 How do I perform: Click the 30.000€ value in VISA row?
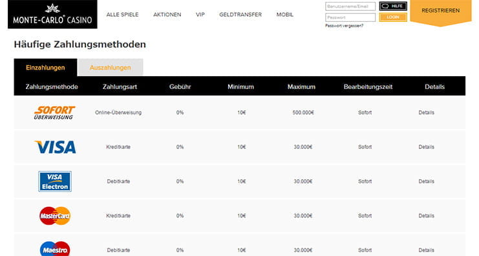click(303, 147)
